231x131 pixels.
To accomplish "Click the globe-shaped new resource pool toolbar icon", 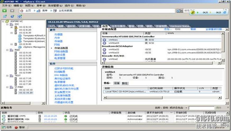I will pyautogui.click(x=12, y=16).
